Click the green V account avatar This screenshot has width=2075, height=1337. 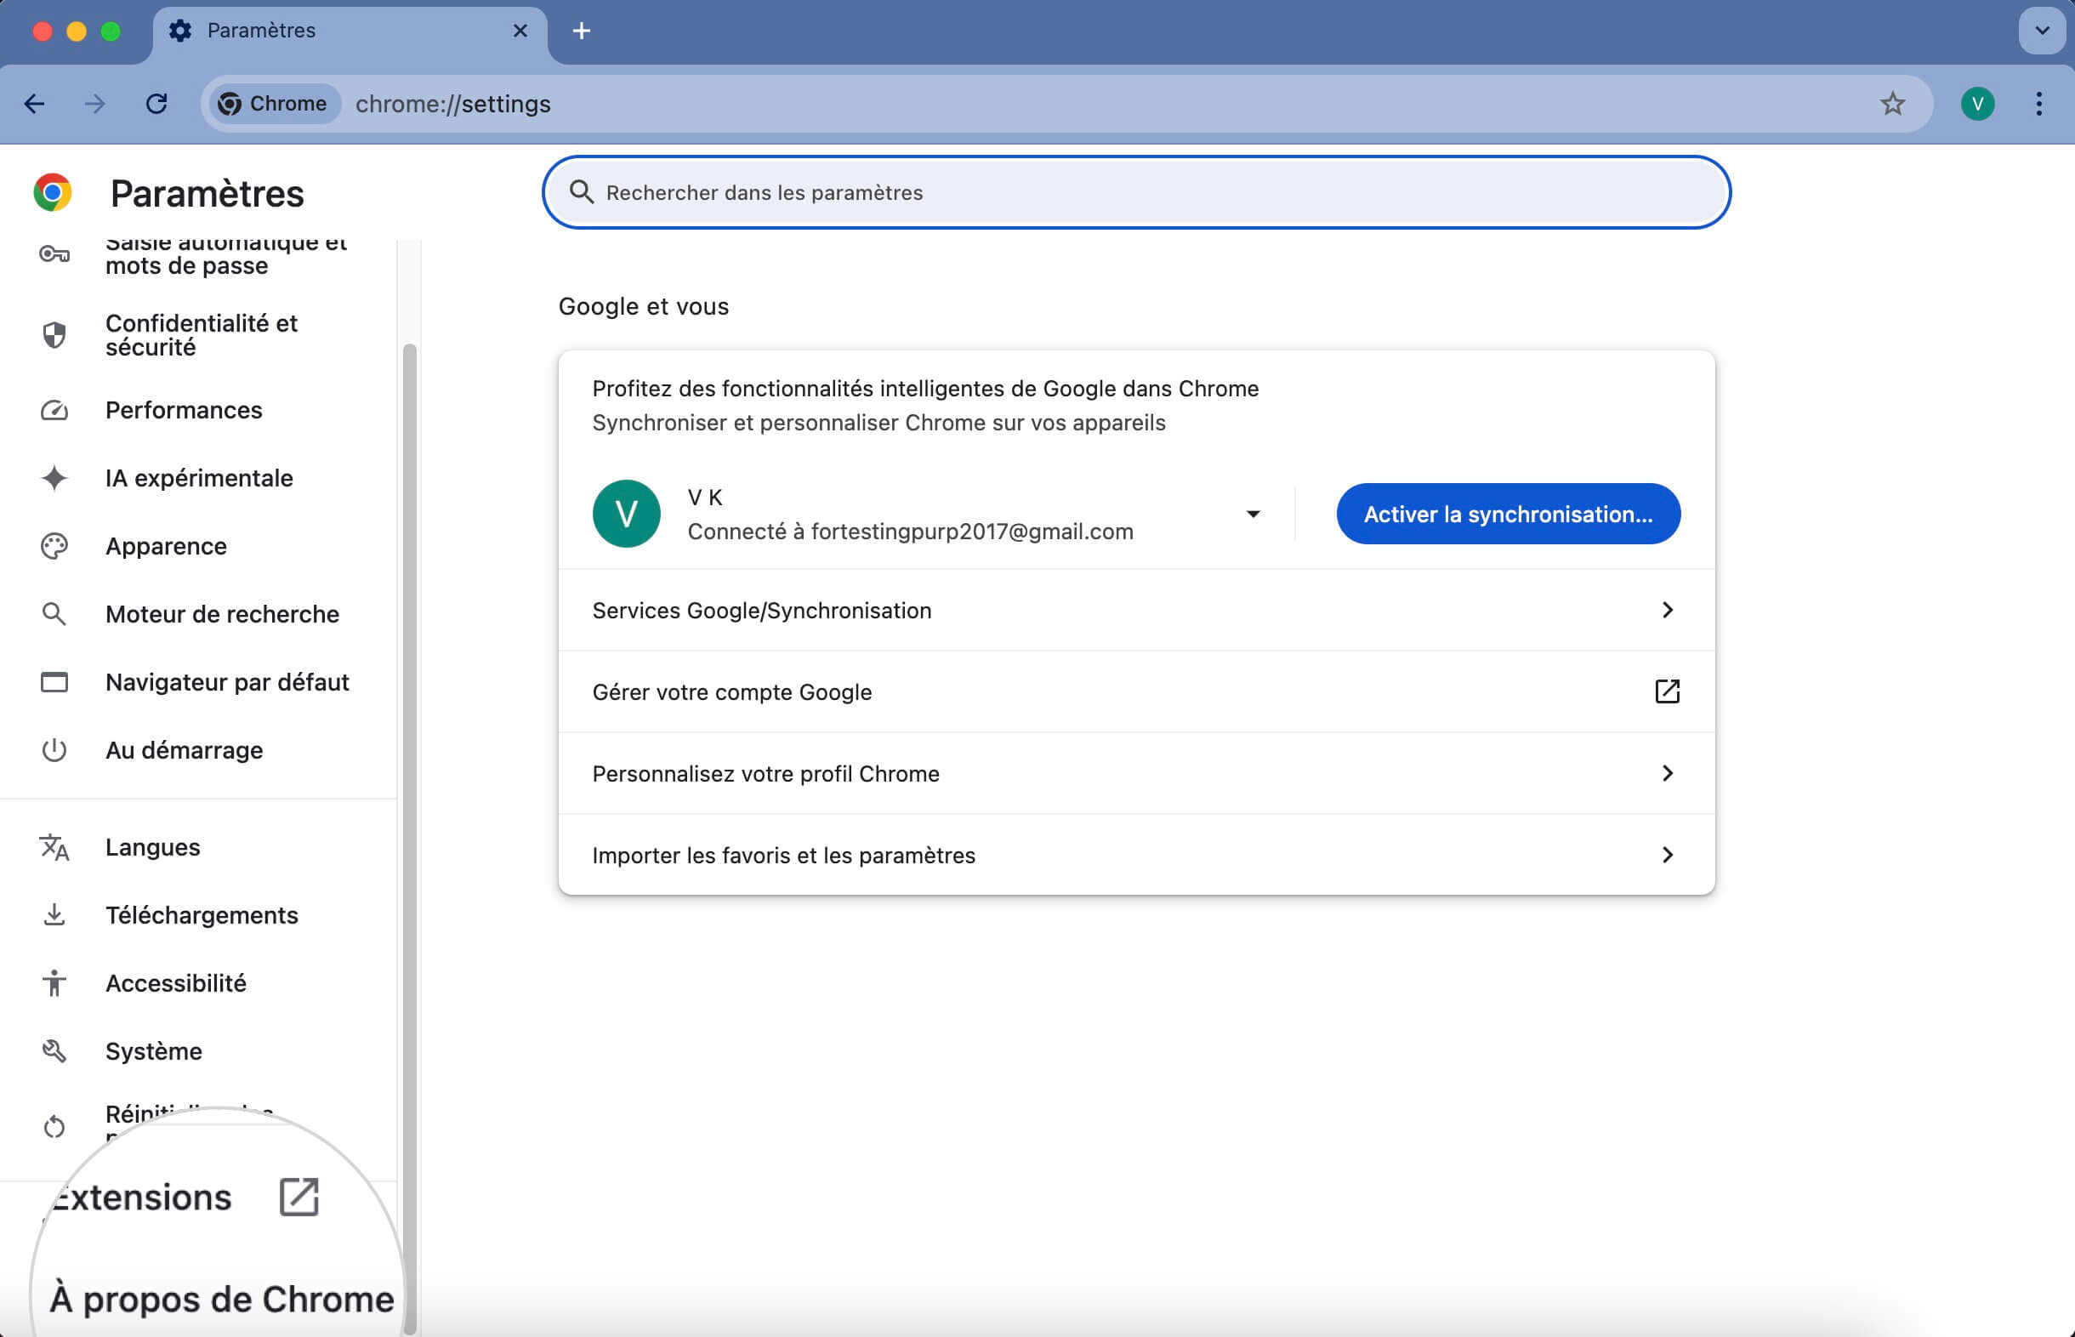pos(626,514)
